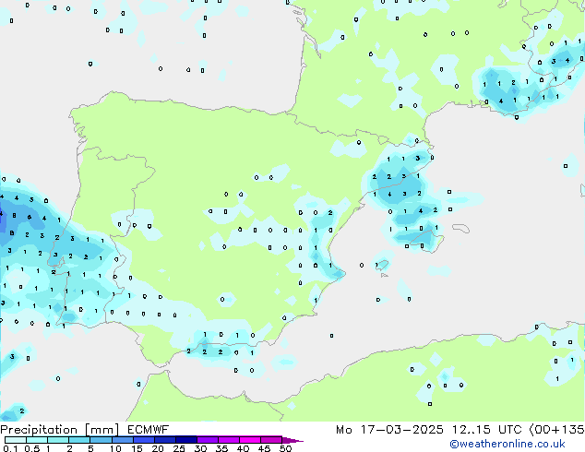Click the '50' legend scale label

point(285,448)
